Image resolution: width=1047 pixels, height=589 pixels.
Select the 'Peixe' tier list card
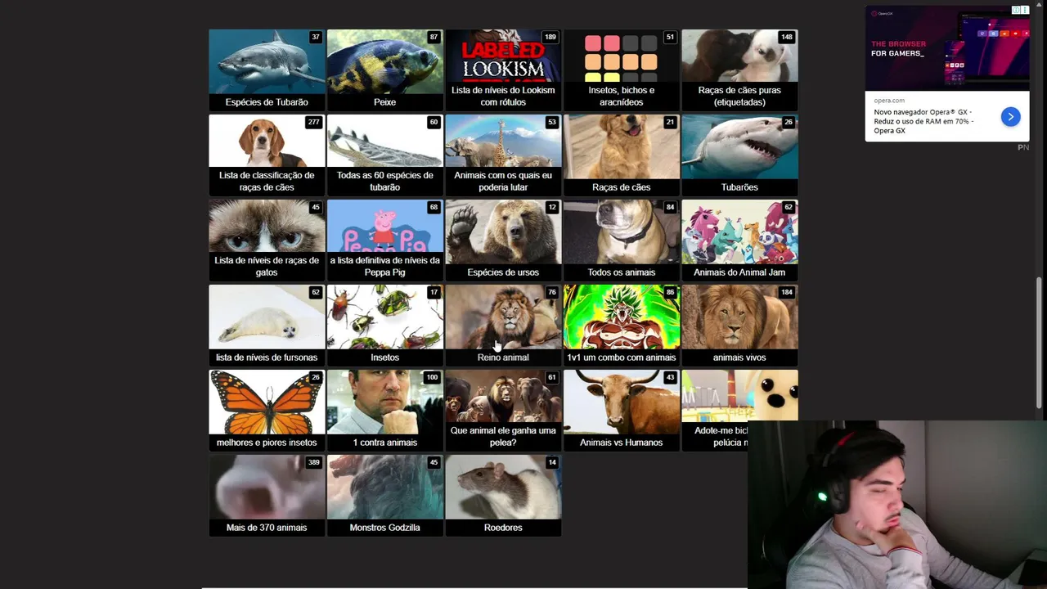pos(384,70)
